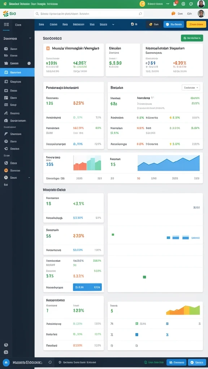Image resolution: width=208 pixels, height=369 pixels.
Task: Click the round blue home icon at bottom-left
Action: point(6,363)
